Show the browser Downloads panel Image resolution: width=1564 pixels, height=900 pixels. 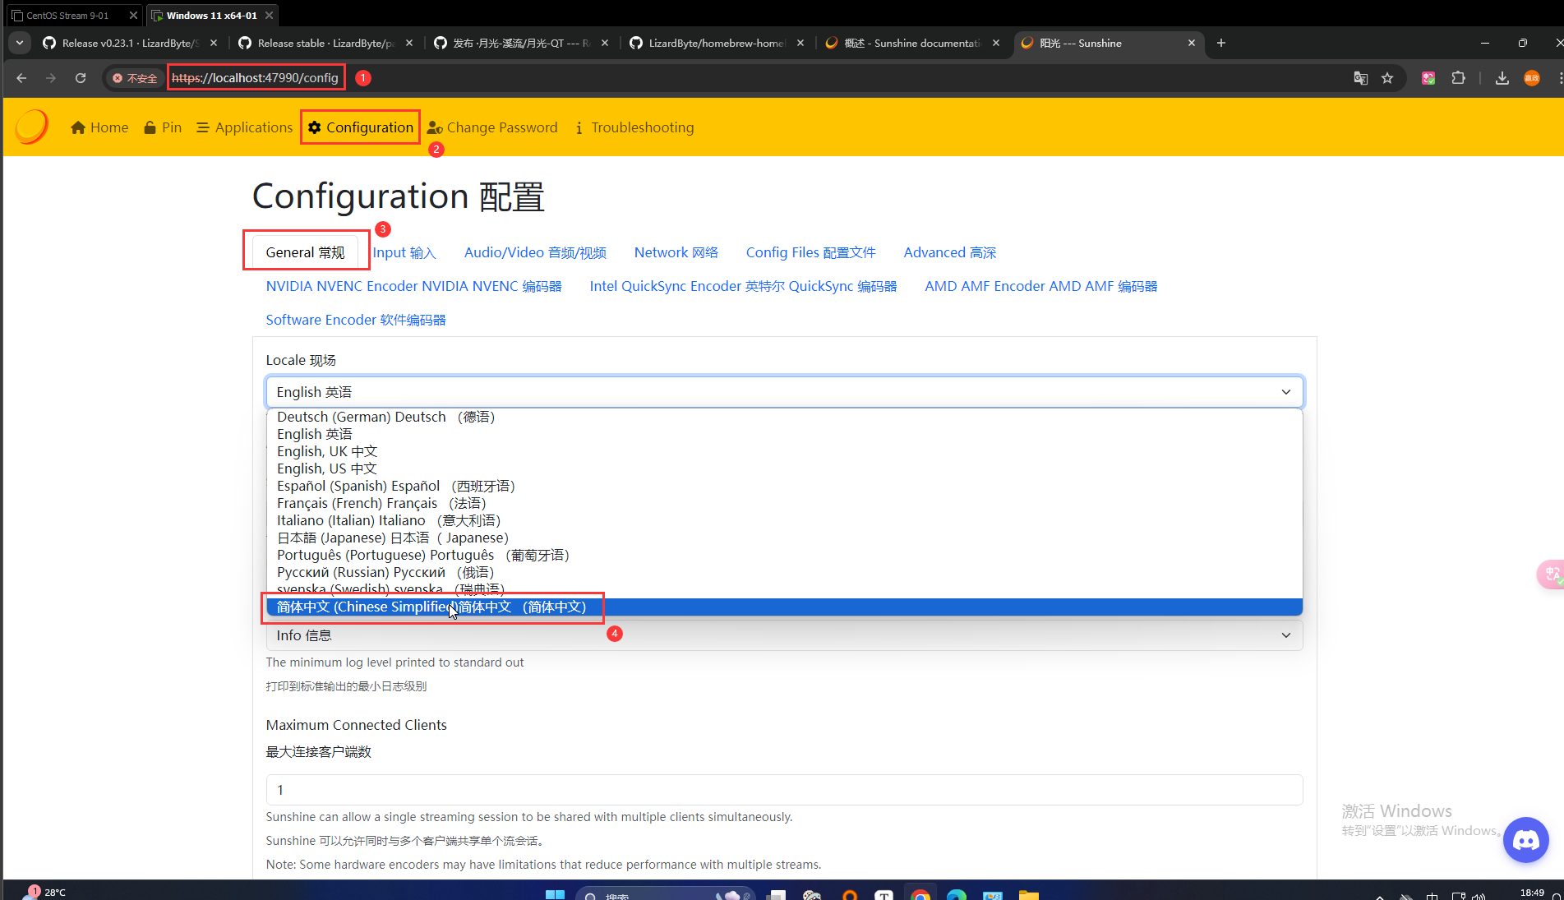point(1502,78)
